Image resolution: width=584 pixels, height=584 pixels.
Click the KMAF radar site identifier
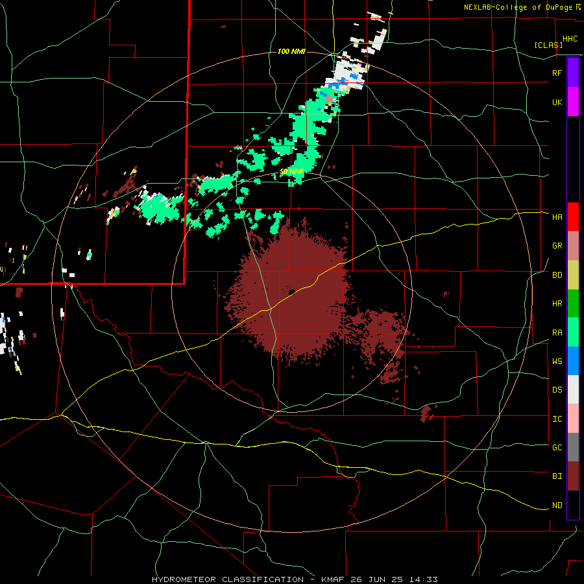point(332,579)
